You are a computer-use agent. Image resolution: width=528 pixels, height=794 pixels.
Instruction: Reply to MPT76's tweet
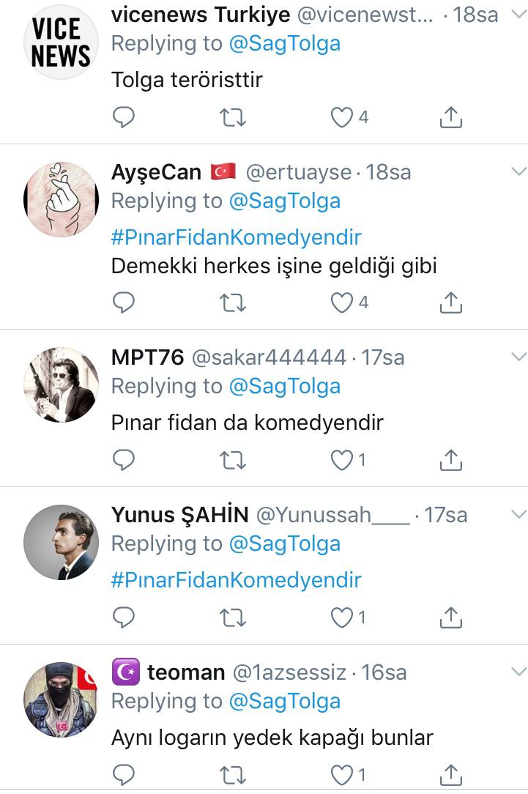[124, 459]
